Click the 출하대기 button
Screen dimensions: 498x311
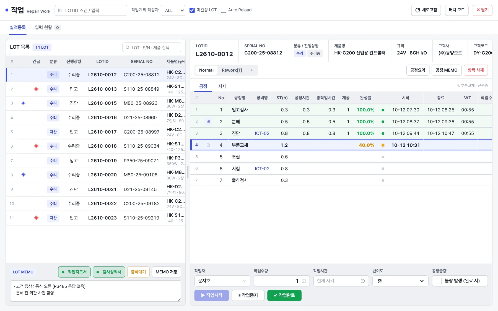138,272
